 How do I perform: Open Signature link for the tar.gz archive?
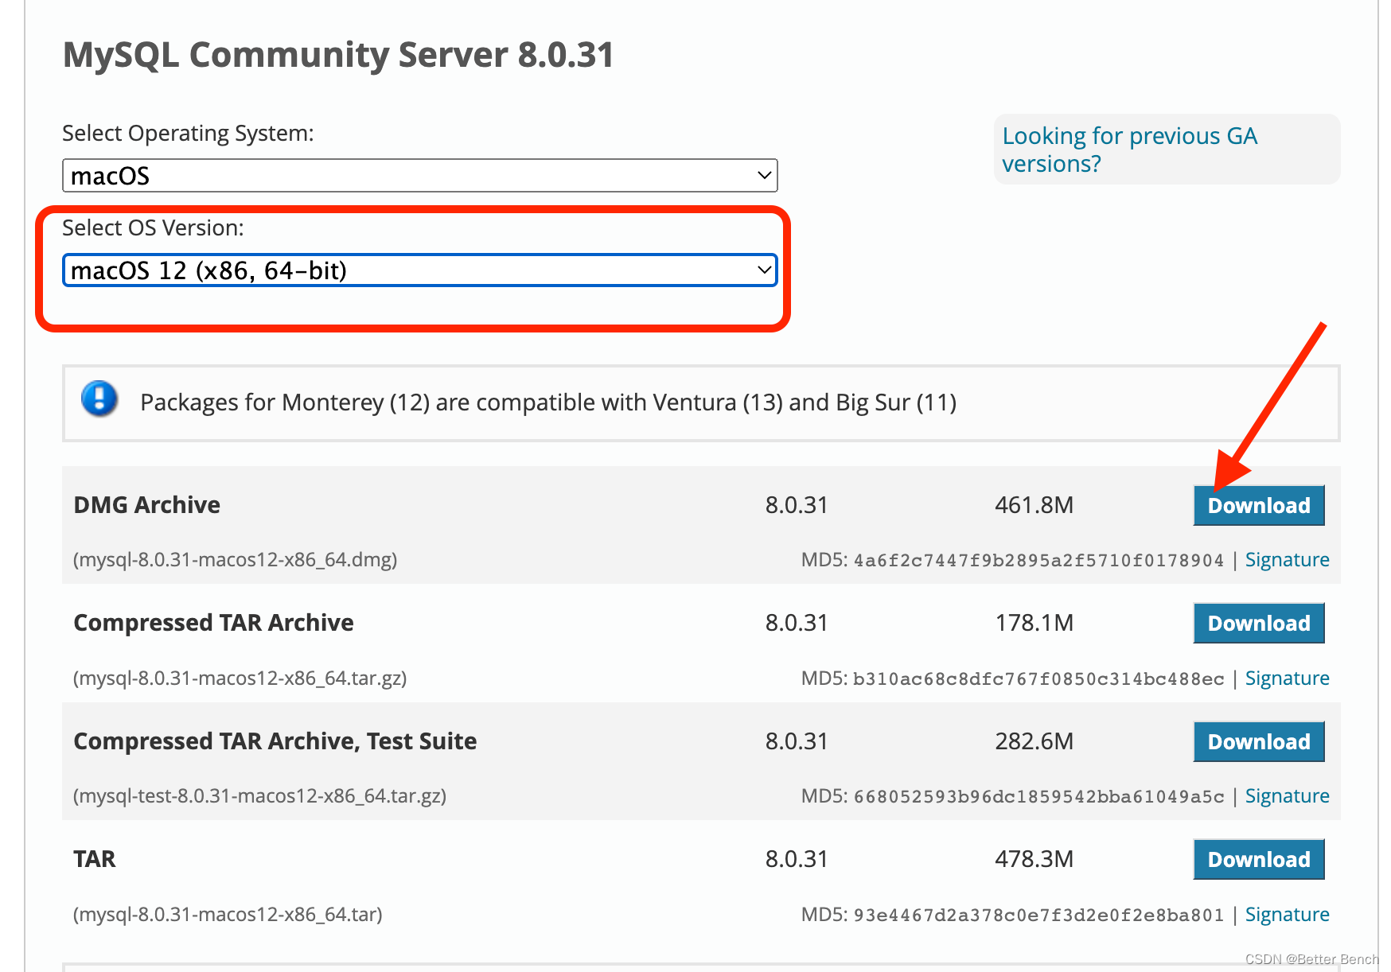tap(1287, 678)
